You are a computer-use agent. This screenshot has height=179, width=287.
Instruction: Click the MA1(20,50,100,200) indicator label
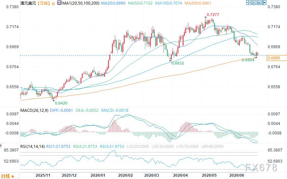click(81, 3)
